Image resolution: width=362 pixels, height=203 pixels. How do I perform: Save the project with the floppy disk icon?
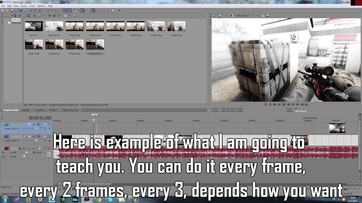(12, 10)
